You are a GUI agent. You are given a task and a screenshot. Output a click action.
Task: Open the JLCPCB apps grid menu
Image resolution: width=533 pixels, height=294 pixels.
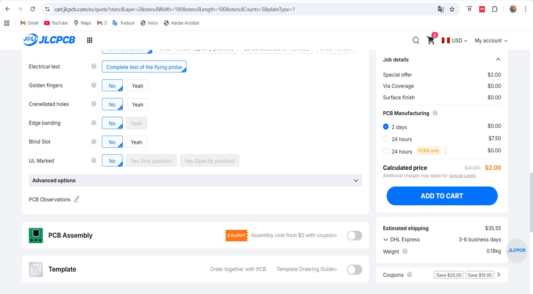pos(90,40)
